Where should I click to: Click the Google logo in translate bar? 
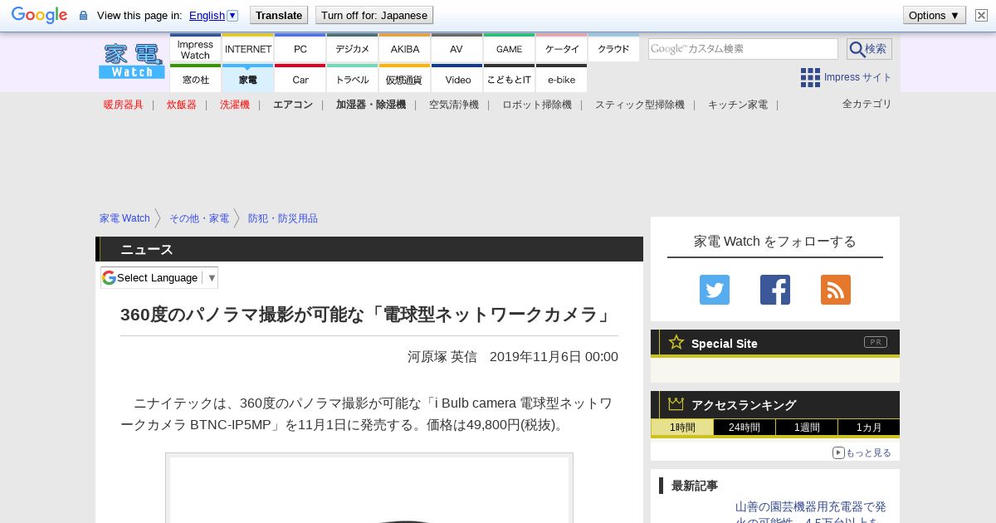39,15
